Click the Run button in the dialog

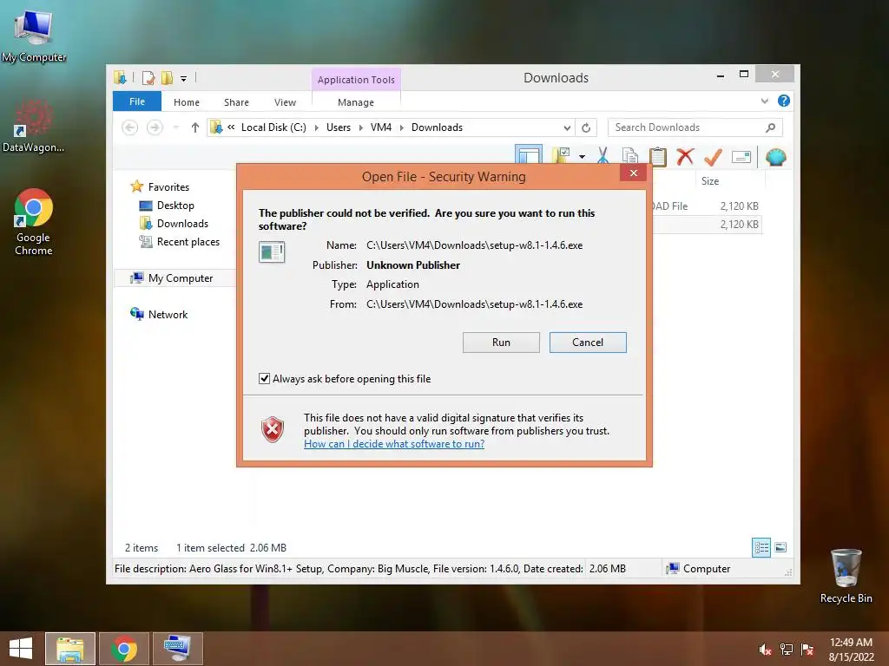(x=501, y=342)
